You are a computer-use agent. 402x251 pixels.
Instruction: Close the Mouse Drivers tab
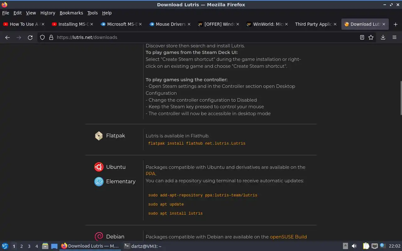point(189,24)
